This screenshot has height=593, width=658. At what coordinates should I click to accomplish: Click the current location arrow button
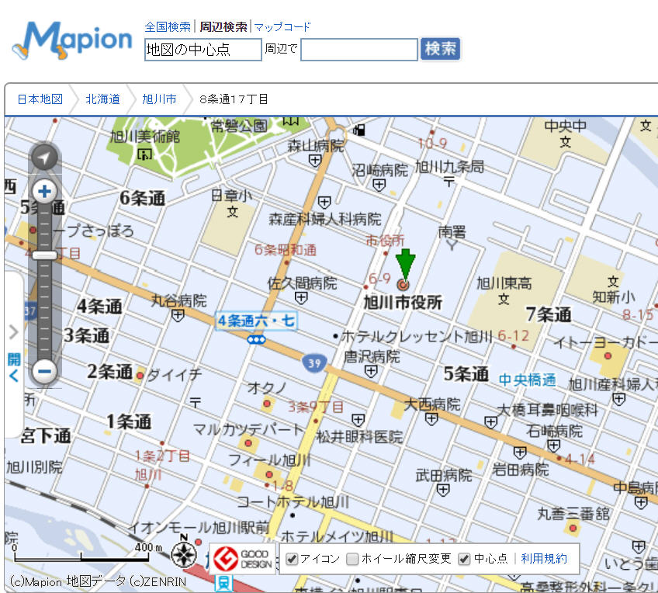(x=45, y=158)
